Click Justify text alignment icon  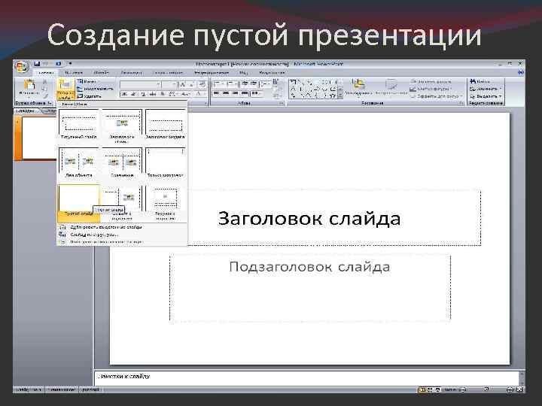[245, 93]
